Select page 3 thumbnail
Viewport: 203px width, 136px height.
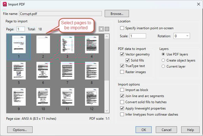click(x=67, y=44)
